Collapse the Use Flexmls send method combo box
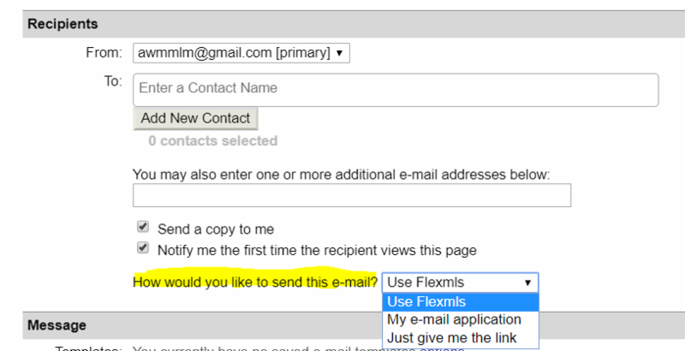 460,283
